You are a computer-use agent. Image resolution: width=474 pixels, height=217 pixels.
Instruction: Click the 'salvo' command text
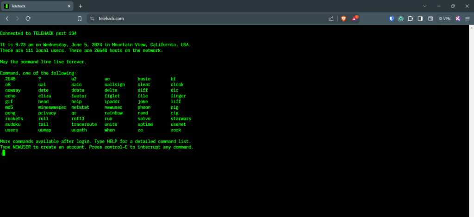[x=144, y=119]
